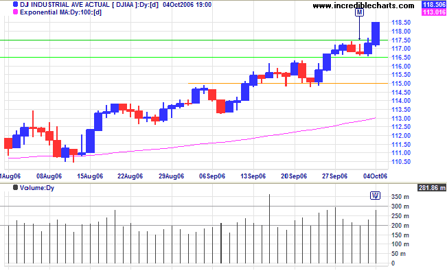Click the lower green line at 116.50
This screenshot has height=271, width=447.
coord(194,57)
